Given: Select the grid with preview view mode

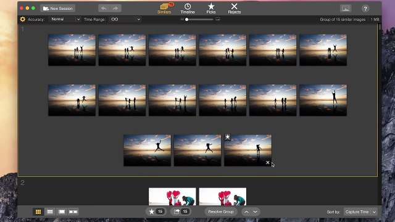Looking at the screenshot, I should pyautogui.click(x=50, y=212).
